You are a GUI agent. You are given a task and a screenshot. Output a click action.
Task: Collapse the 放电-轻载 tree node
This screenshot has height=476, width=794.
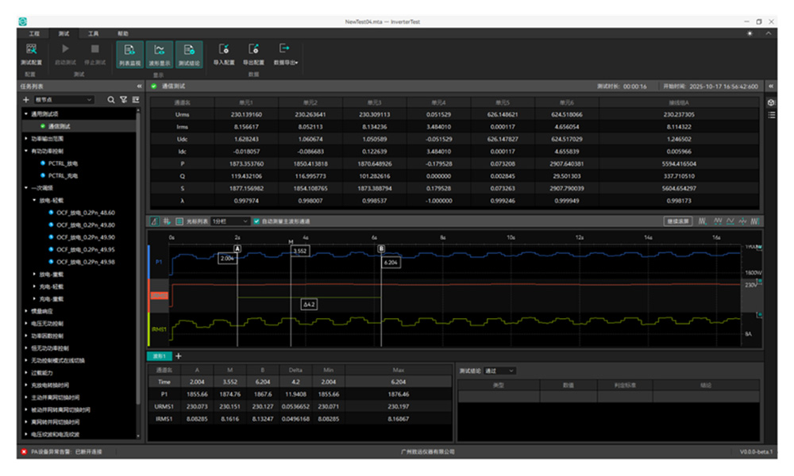[x=34, y=200]
